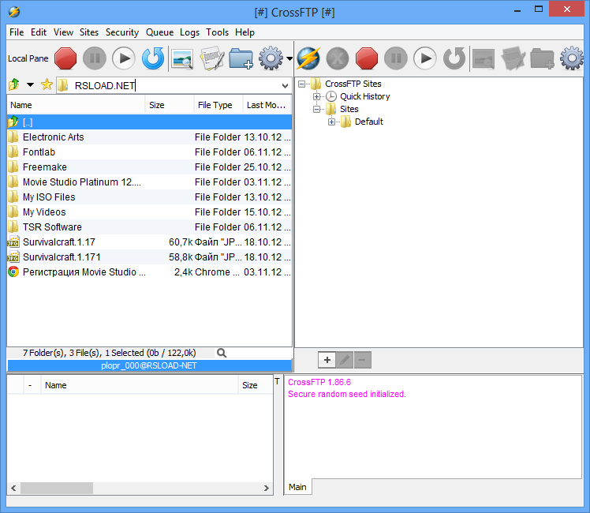Click the Favorites star icon
This screenshot has height=513, width=590.
47,84
